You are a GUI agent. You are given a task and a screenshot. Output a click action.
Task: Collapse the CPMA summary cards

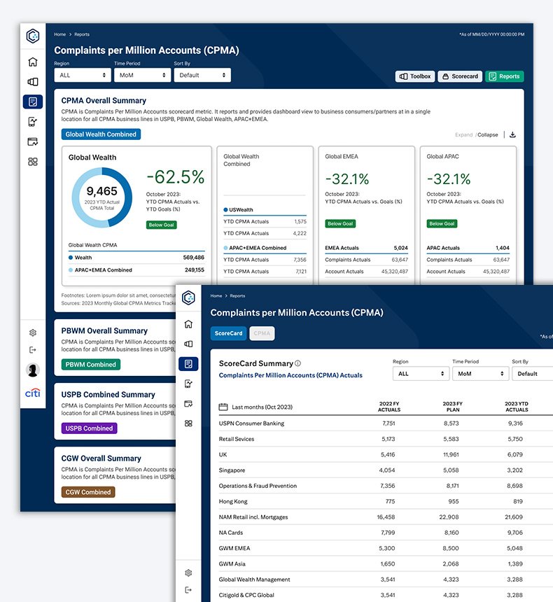[x=488, y=135]
